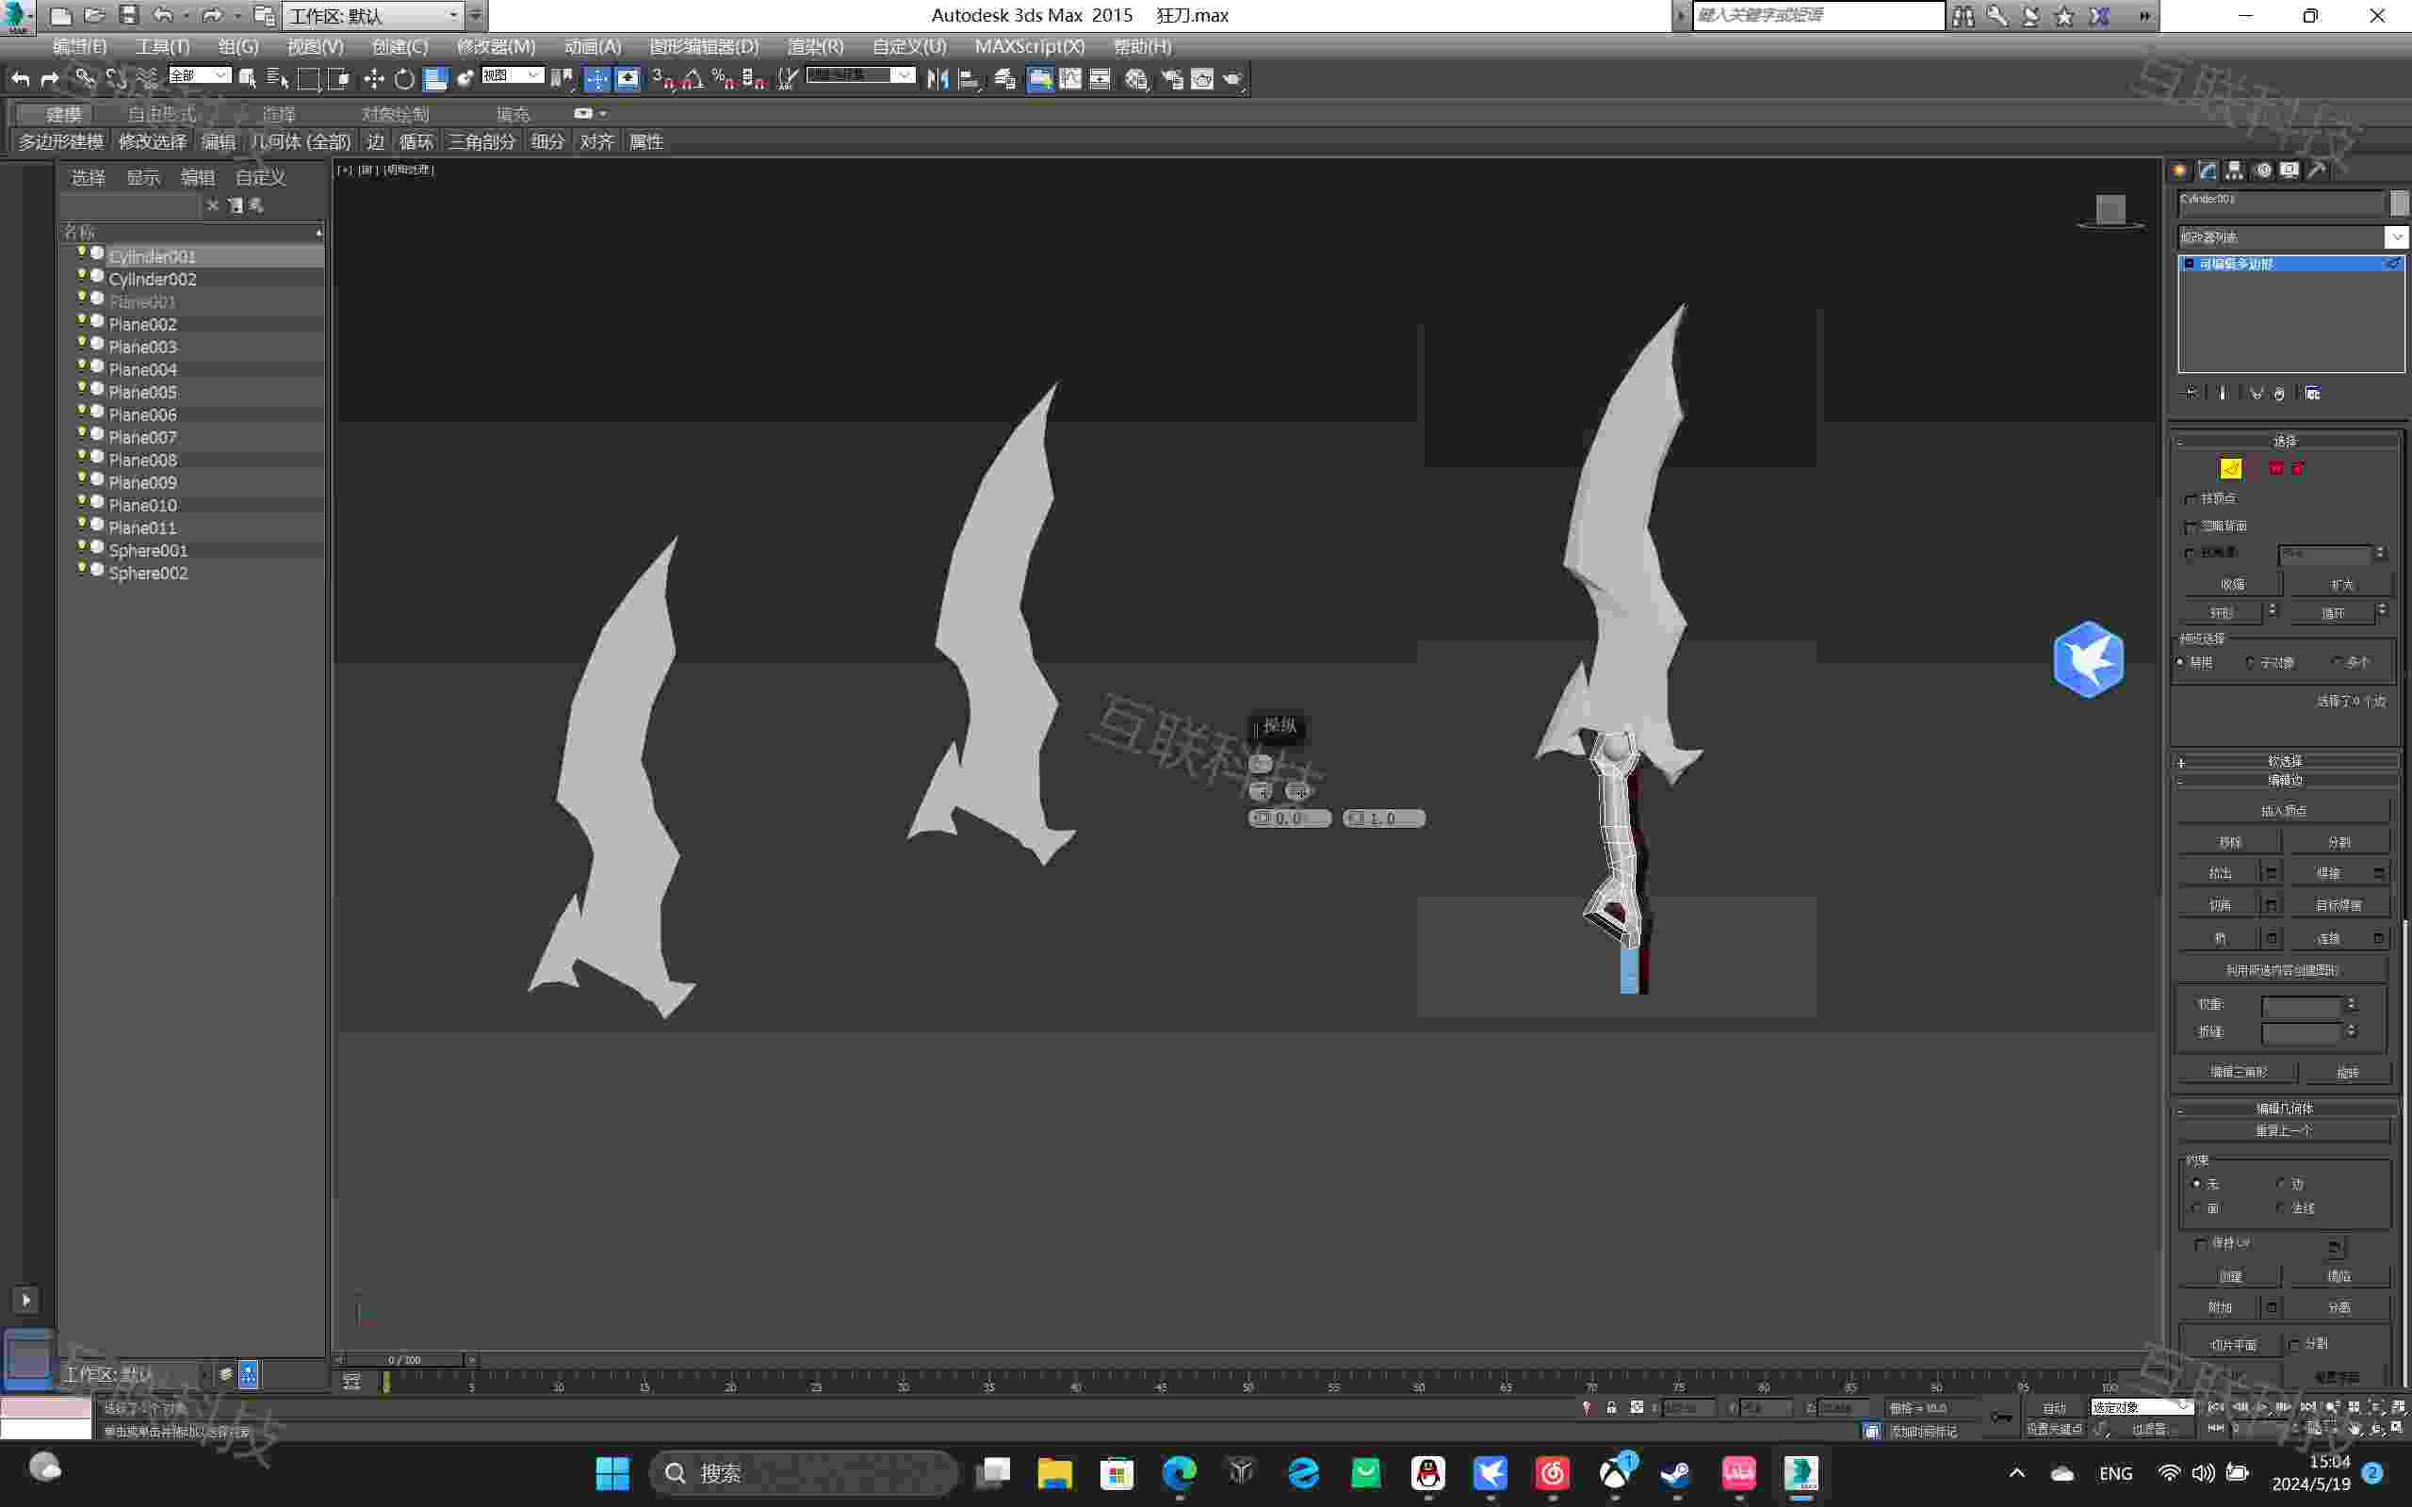Enable the Preserve UVs checkbox
The image size is (2412, 1507).
2201,1244
